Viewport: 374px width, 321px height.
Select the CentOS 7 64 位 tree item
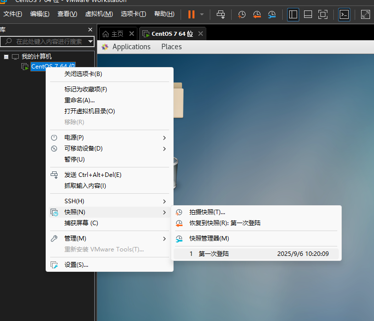(x=53, y=66)
